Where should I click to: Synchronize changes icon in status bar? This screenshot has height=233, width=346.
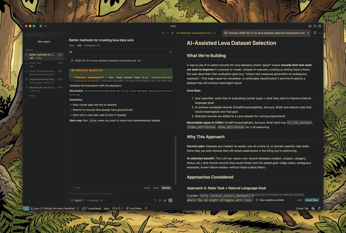coord(78,208)
